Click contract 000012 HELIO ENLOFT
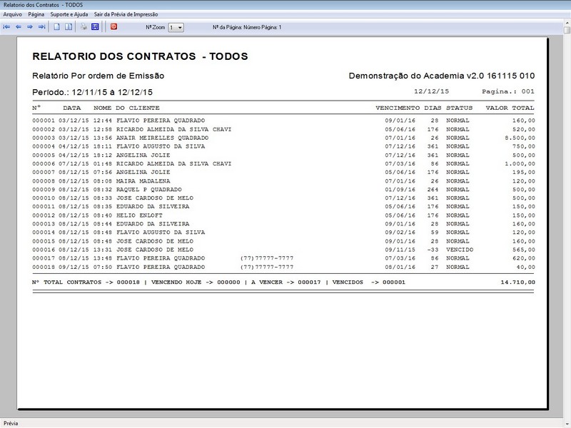 point(283,215)
